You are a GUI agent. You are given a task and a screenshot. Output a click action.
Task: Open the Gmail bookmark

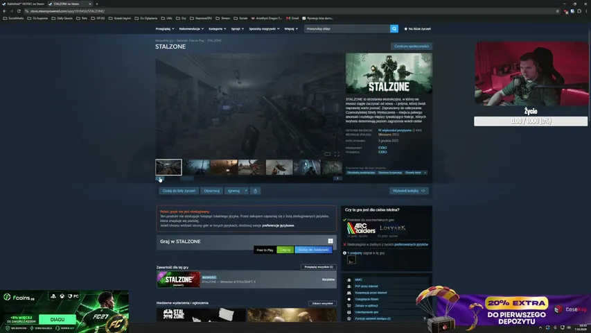292,18
